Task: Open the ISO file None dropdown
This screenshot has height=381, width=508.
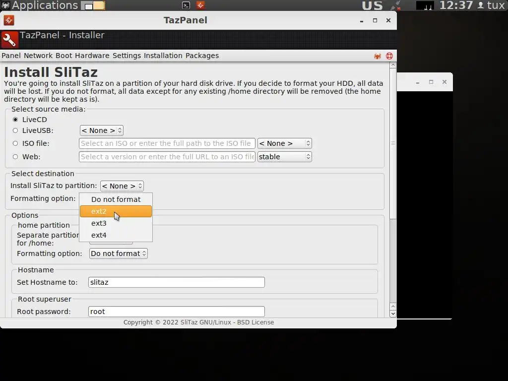Action: coord(284,143)
